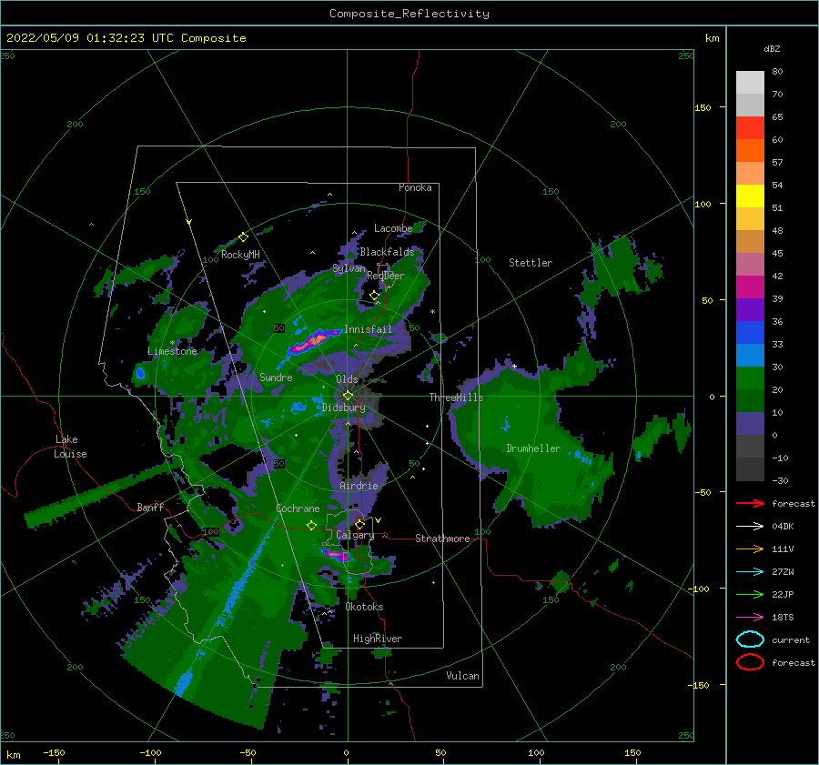Click the yellow diamond marker near RockyMH
The height and width of the screenshot is (765, 819).
click(x=243, y=237)
